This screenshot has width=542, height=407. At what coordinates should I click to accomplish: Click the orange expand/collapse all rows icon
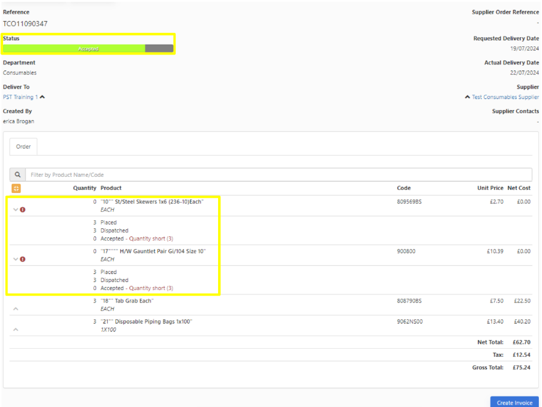[16, 188]
